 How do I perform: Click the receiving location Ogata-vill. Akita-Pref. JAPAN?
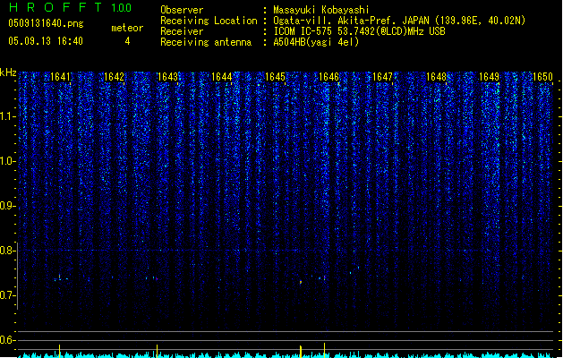[351, 21]
